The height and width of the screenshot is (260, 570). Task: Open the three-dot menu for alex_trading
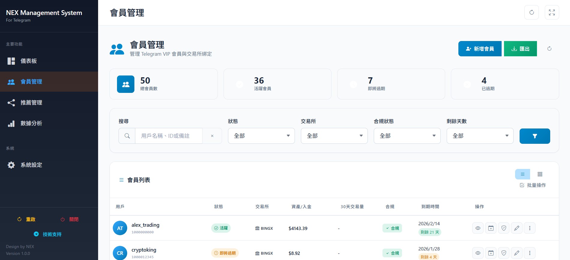pyautogui.click(x=529, y=228)
